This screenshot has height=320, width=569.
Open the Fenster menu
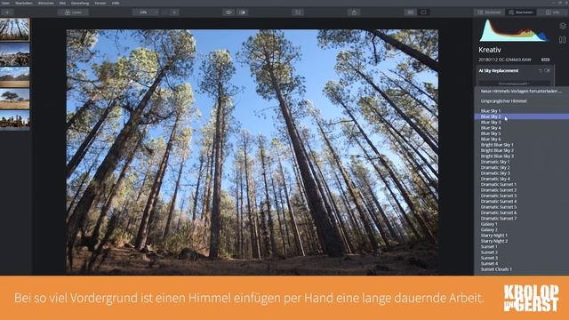(x=100, y=3)
